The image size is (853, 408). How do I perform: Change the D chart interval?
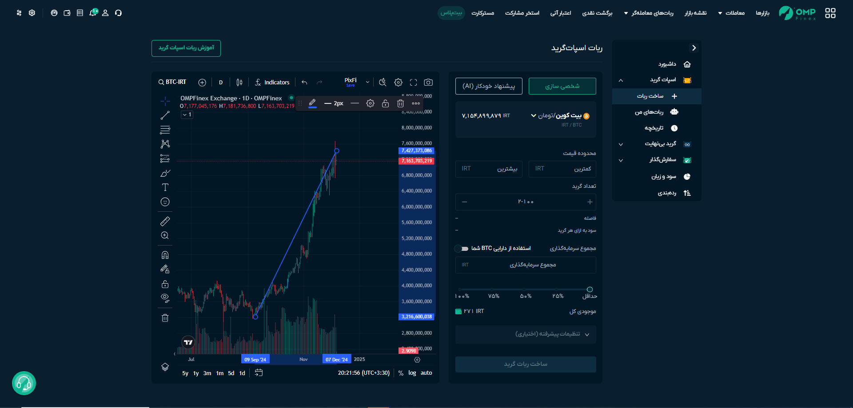point(221,82)
